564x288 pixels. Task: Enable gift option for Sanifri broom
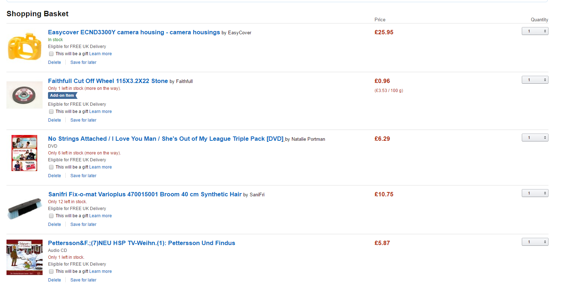tap(51, 216)
